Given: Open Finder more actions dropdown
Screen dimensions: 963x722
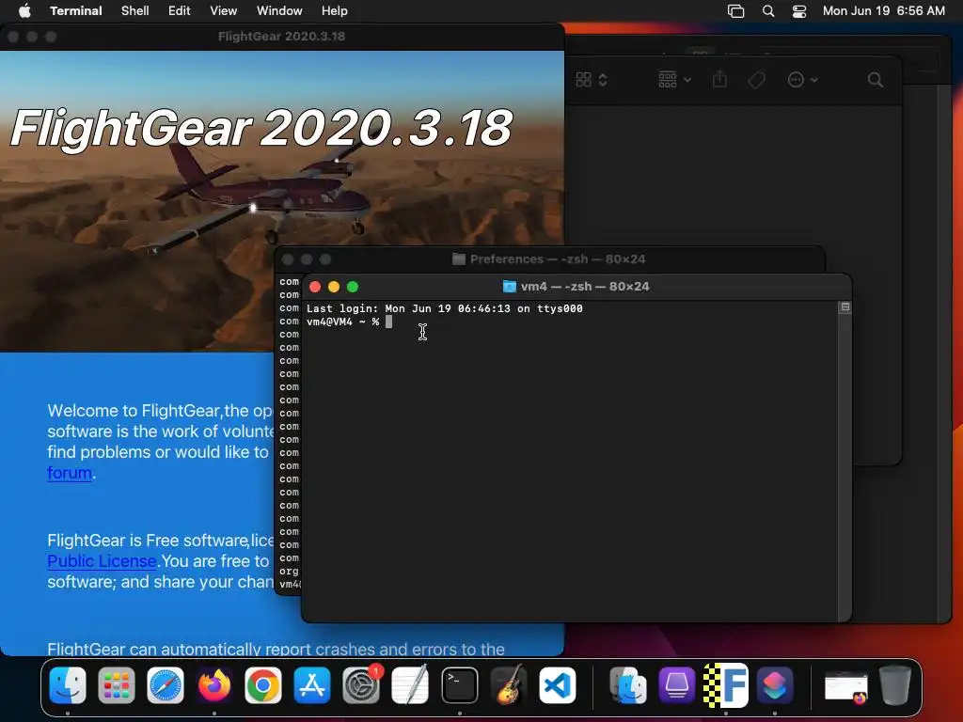Looking at the screenshot, I should (x=802, y=80).
